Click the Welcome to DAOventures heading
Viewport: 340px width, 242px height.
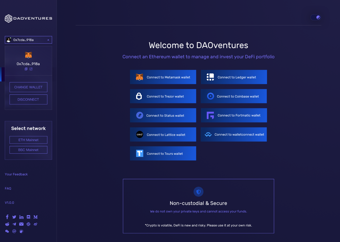(x=198, y=45)
